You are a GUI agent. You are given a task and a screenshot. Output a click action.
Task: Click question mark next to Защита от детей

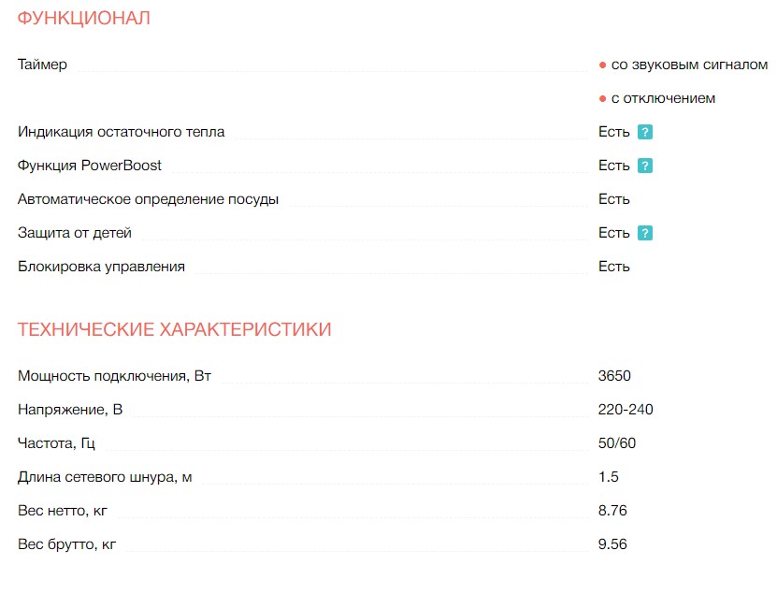[x=644, y=233]
